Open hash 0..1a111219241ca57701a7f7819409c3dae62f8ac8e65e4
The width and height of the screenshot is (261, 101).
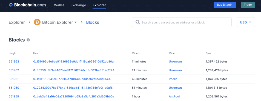[72, 79]
